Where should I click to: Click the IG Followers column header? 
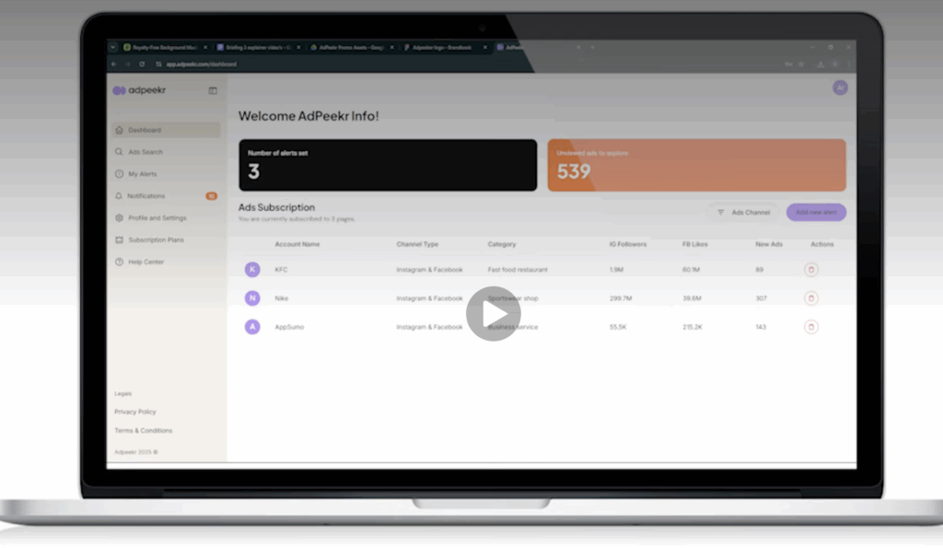[x=628, y=244]
